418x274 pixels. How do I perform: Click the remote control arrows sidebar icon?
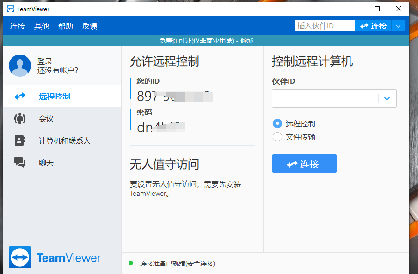coord(20,96)
